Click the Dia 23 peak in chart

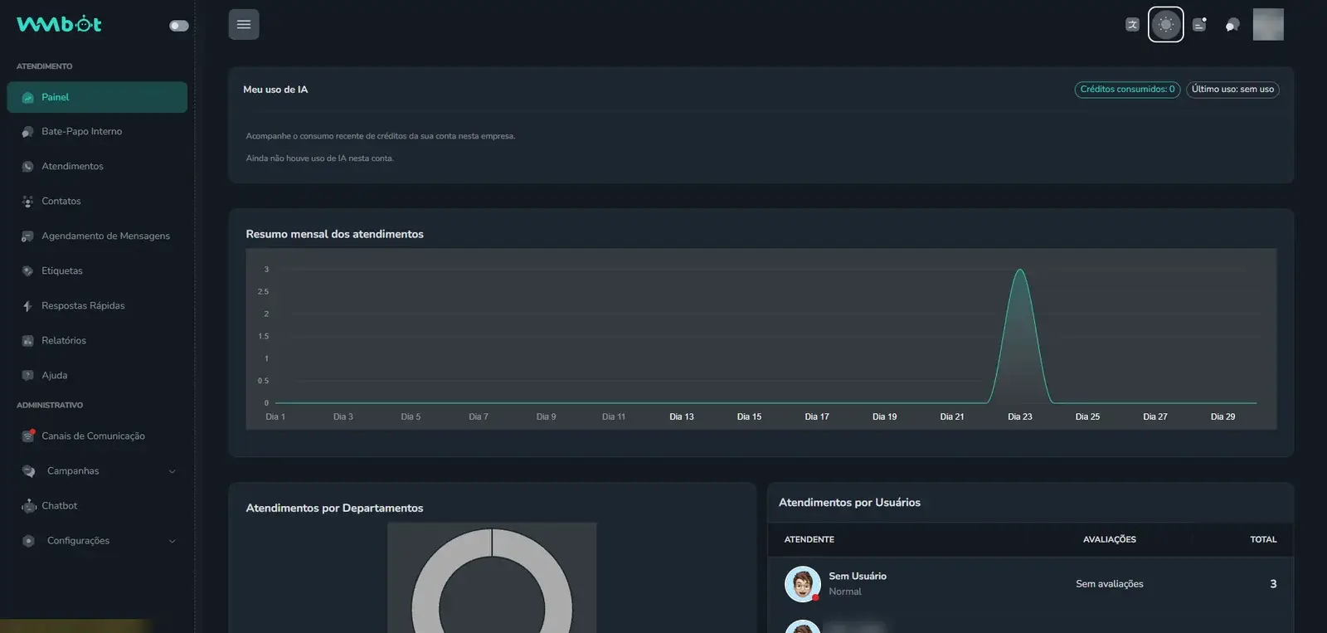[1020, 270]
